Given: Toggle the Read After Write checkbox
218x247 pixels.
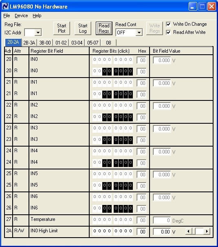Looking at the screenshot, I should tap(168, 32).
